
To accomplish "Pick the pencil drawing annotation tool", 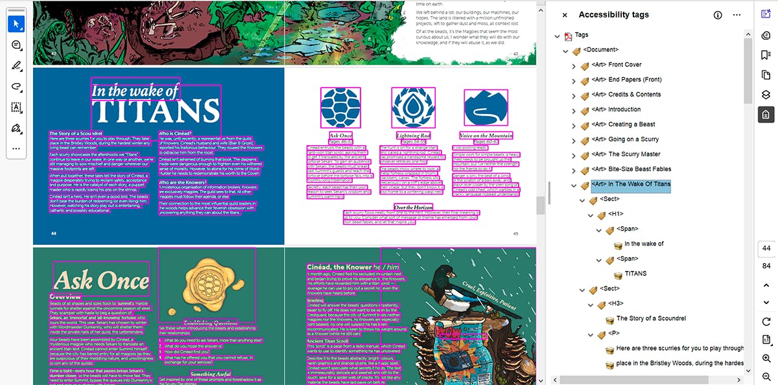I will 16,65.
